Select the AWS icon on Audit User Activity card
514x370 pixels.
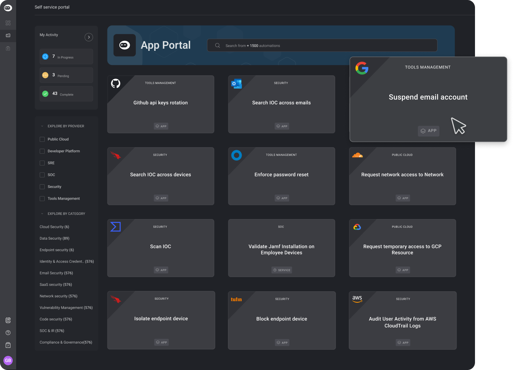[x=357, y=299]
